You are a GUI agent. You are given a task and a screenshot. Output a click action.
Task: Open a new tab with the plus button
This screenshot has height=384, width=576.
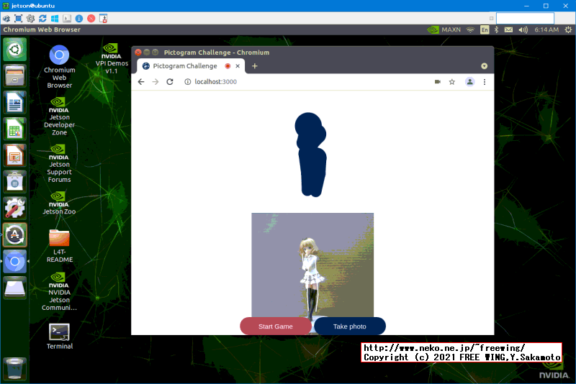[x=255, y=66]
